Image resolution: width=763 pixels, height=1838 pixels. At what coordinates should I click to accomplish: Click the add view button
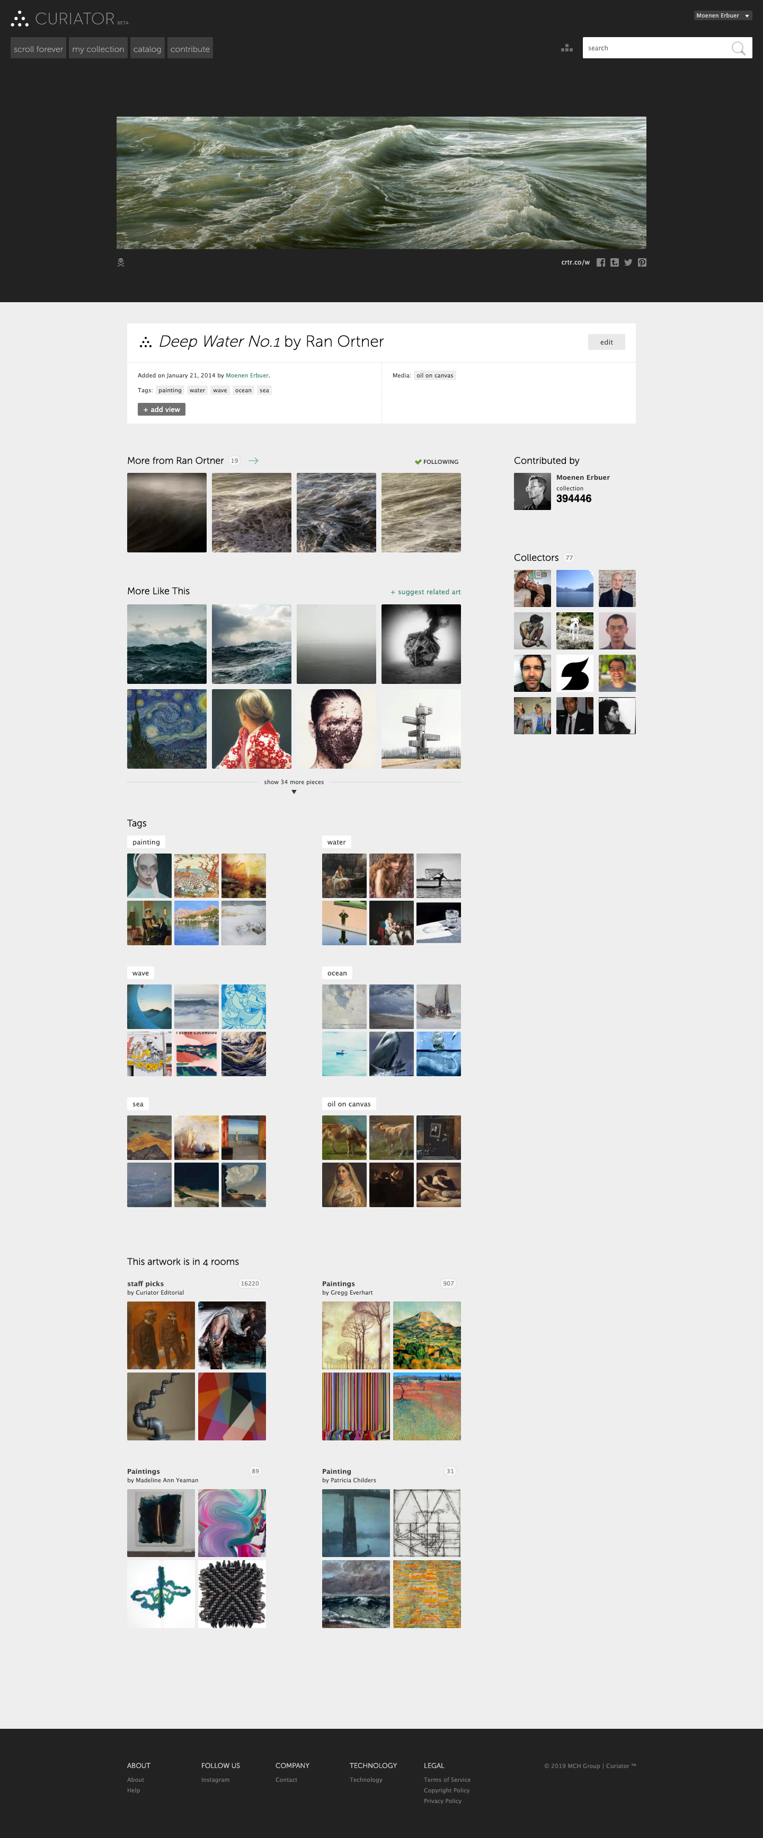161,410
